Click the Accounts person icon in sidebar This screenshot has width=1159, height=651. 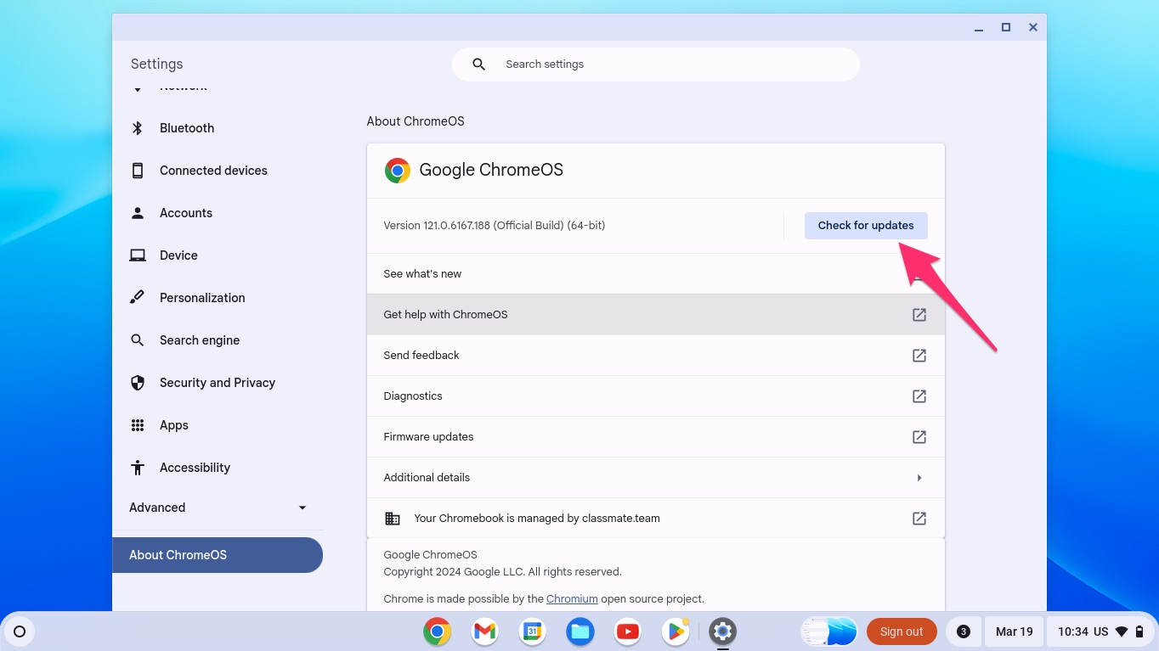[137, 213]
